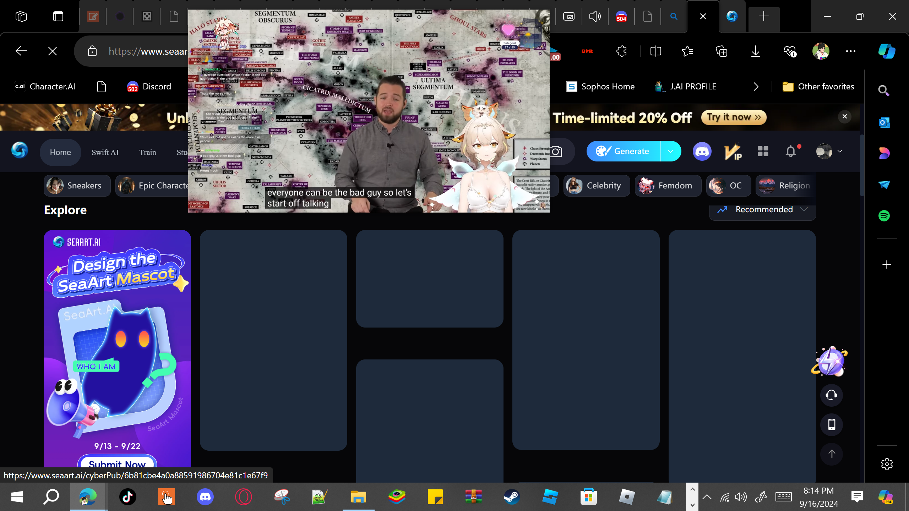Select the Home nav tab

(x=60, y=152)
